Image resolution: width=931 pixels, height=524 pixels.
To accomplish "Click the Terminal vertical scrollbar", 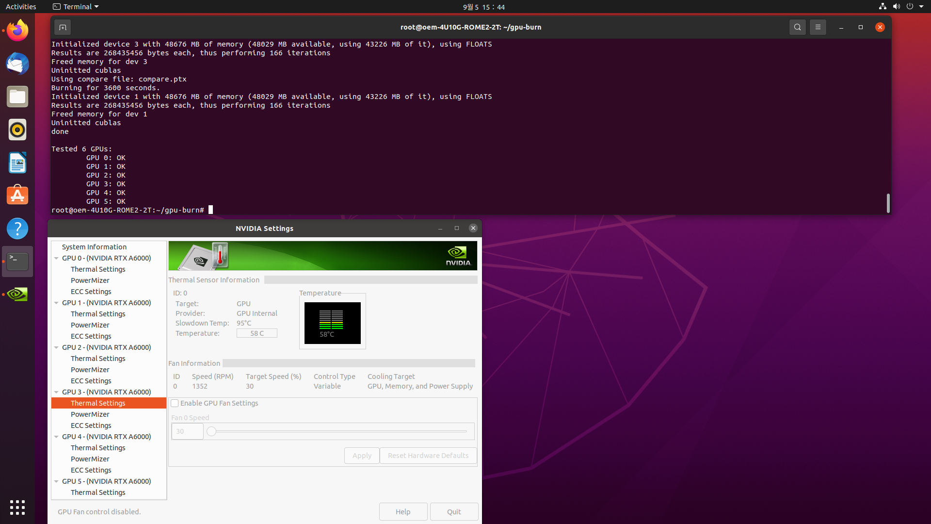I will click(888, 203).
